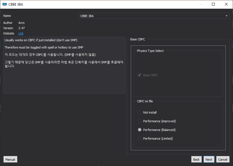Image resolution: width=233 pixels, height=166 pixels.
Task: Click the CBPC ini file group label
Action: tap(145, 101)
